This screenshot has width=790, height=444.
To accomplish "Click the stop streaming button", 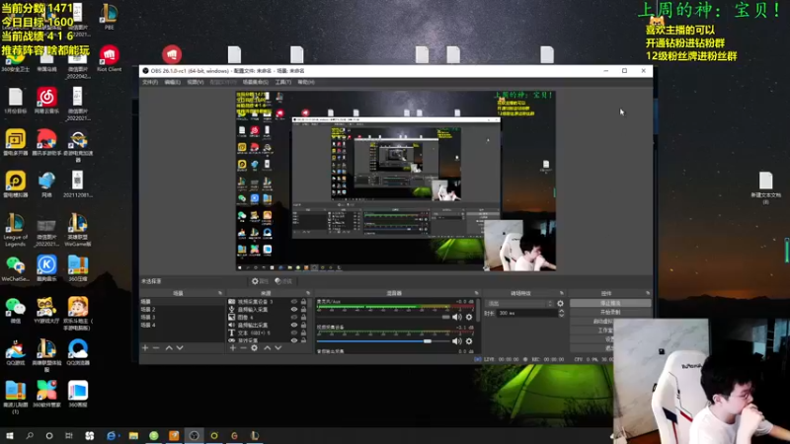I will [610, 304].
